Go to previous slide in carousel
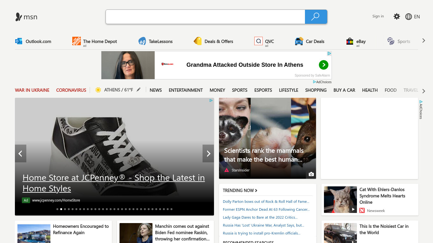Image resolution: width=433 pixels, height=243 pixels. (21, 153)
